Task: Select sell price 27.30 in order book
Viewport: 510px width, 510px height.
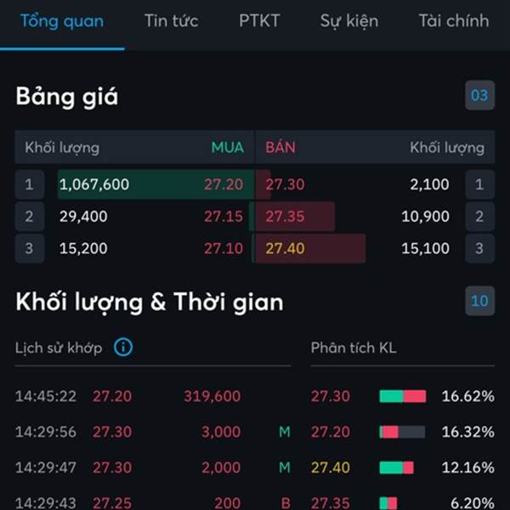Action: tap(285, 184)
